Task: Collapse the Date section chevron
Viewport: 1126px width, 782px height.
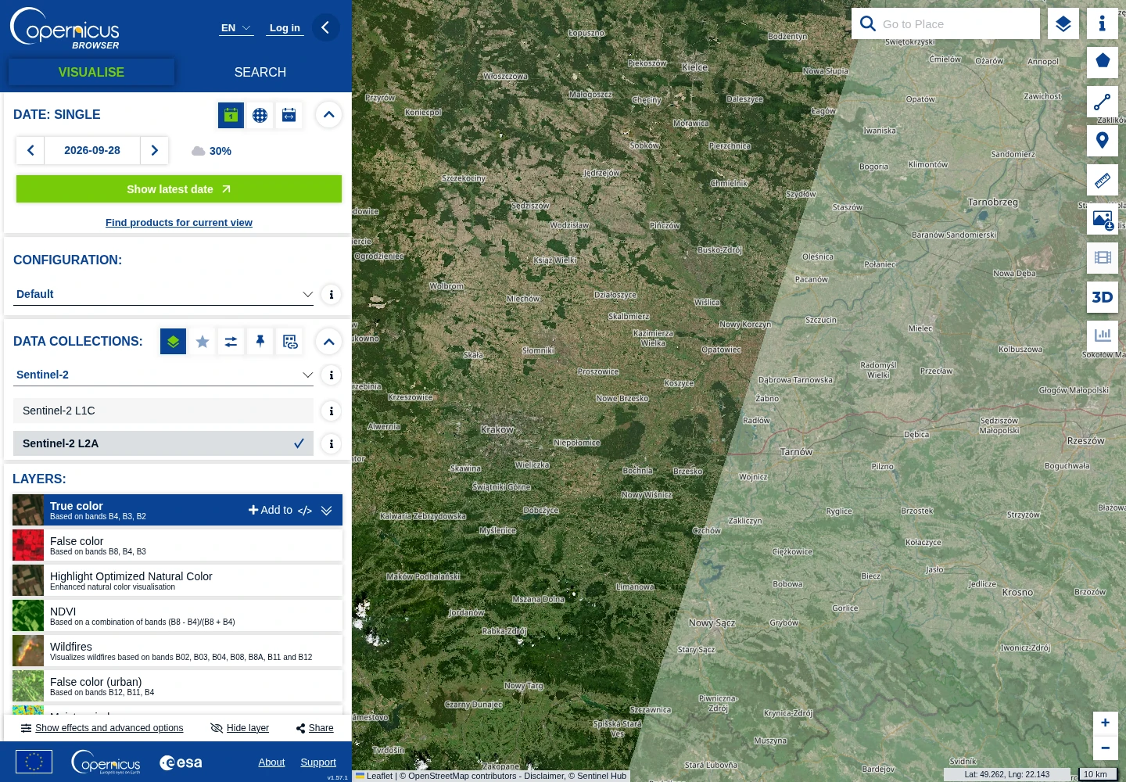Action: [328, 115]
